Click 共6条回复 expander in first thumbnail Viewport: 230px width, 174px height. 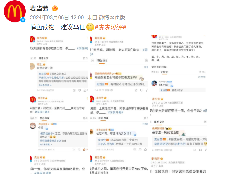(45, 85)
